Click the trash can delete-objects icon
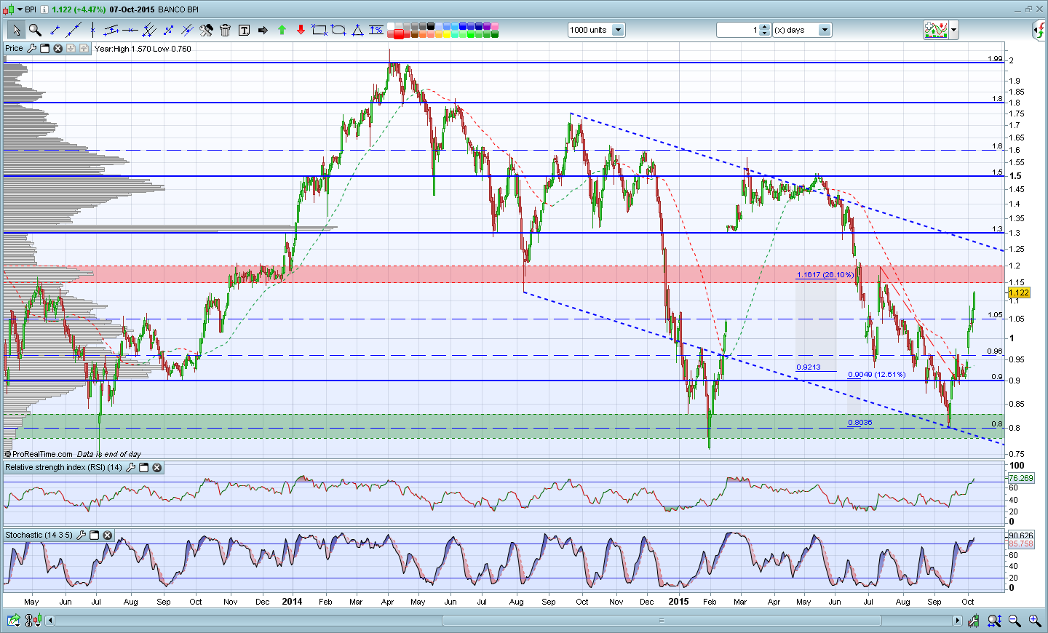The width and height of the screenshot is (1048, 633). 225,30
